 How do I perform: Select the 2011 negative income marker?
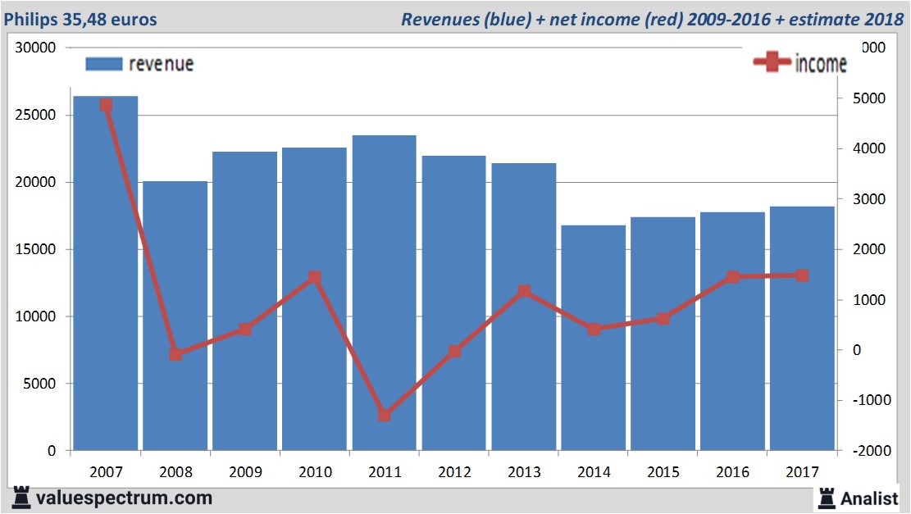click(x=385, y=415)
